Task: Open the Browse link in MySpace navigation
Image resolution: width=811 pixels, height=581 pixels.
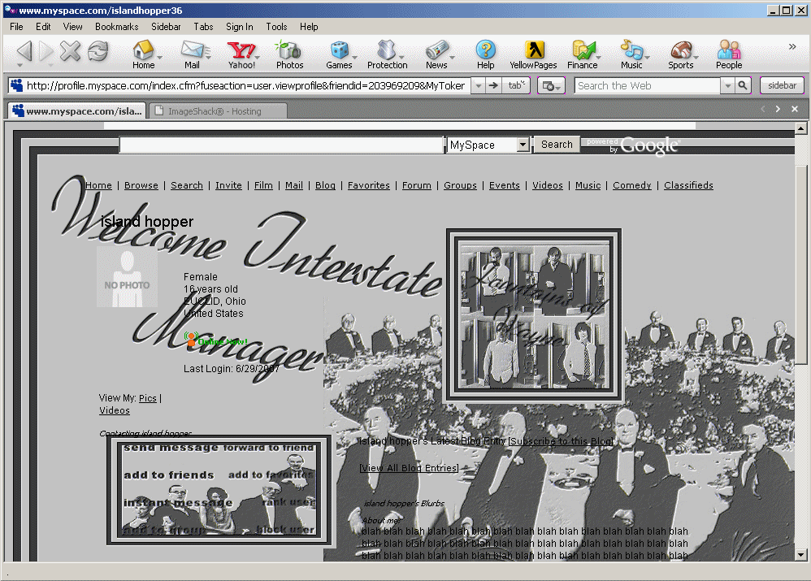Action: pyautogui.click(x=141, y=185)
